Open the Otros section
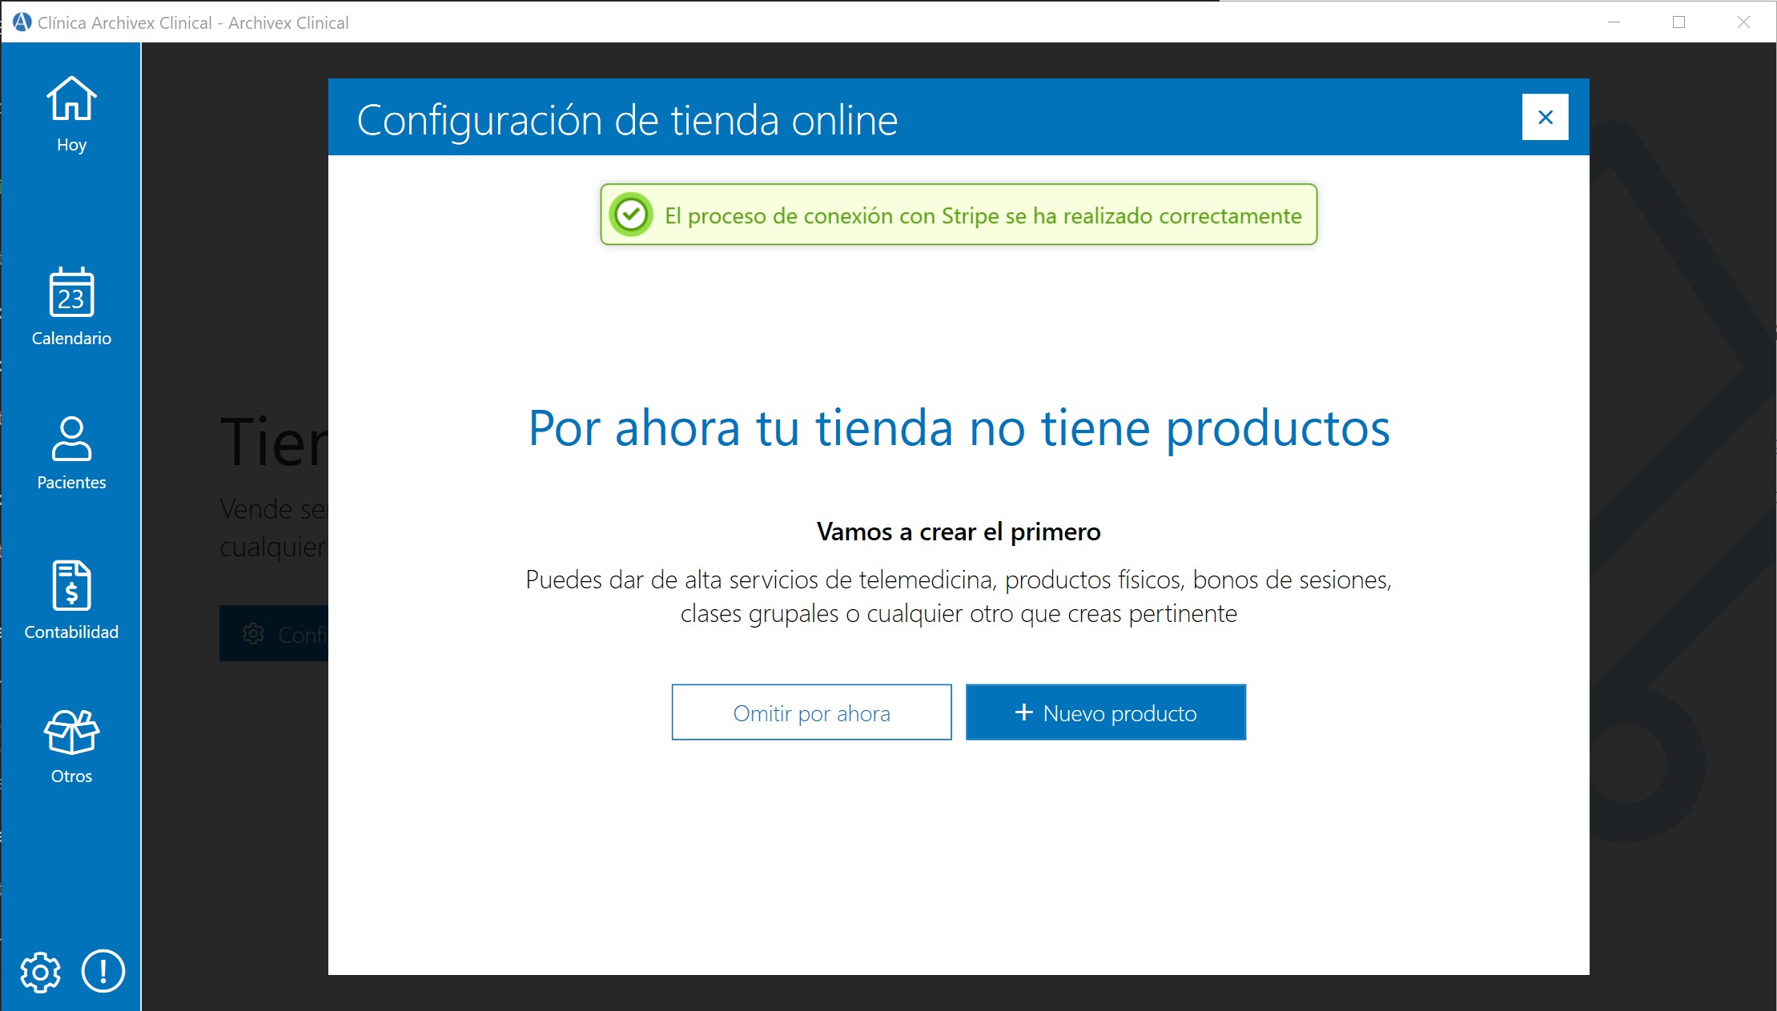This screenshot has width=1777, height=1011. pos(70,732)
